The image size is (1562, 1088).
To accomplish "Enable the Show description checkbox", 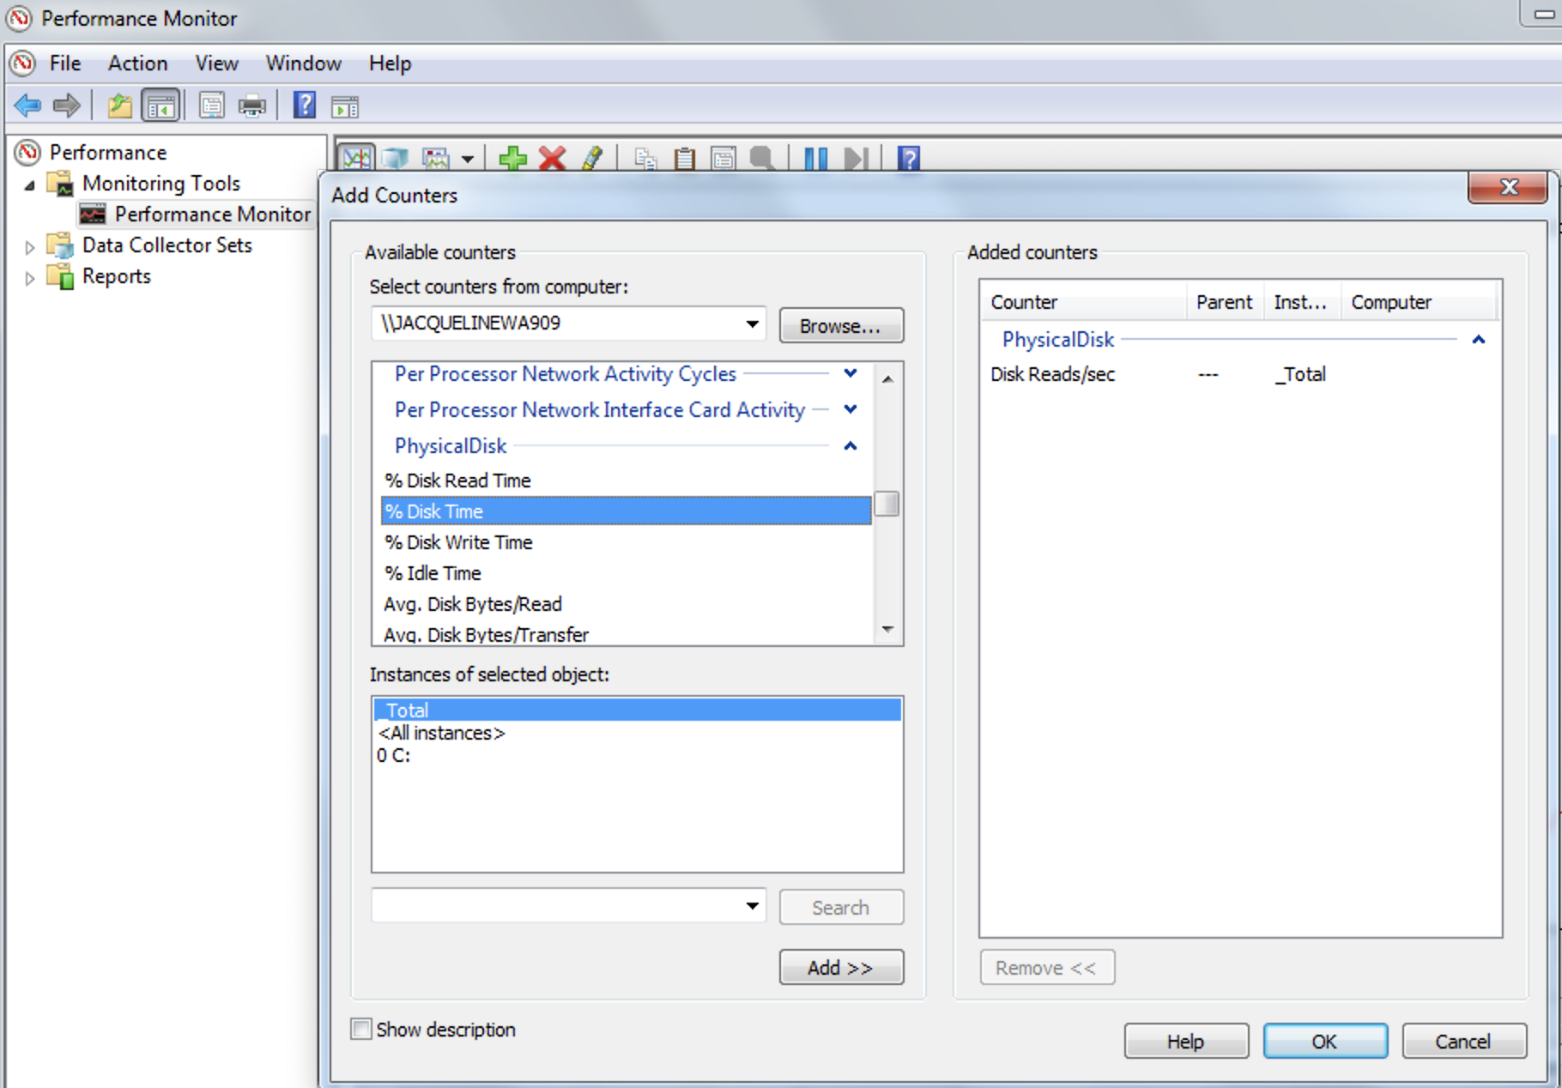I will coord(360,1029).
